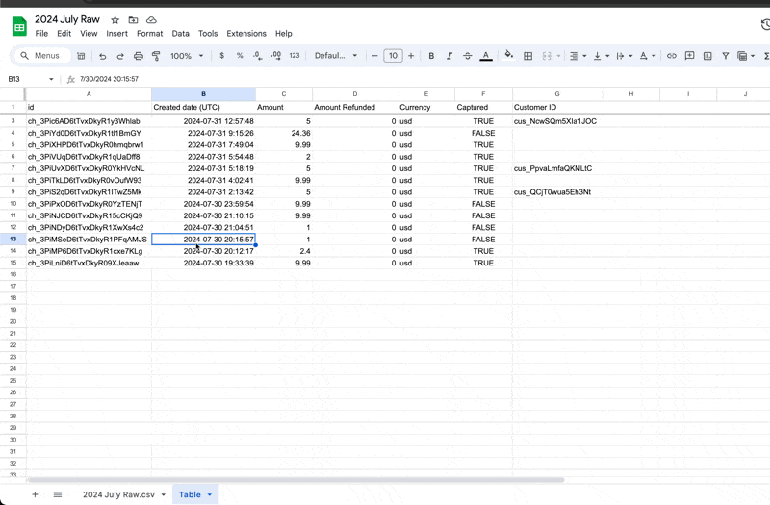Click the move to folder icon
Screen dimensions: 770x505
coord(133,20)
